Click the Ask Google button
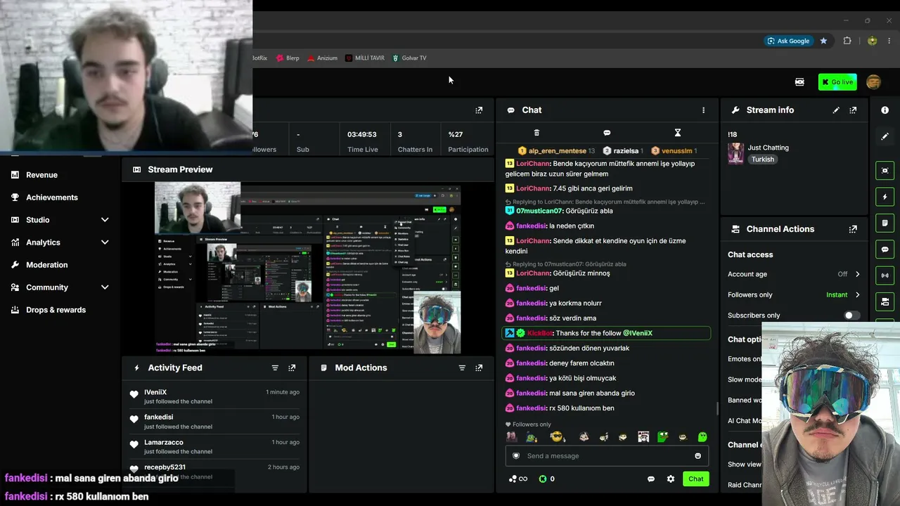The image size is (900, 506). point(788,41)
